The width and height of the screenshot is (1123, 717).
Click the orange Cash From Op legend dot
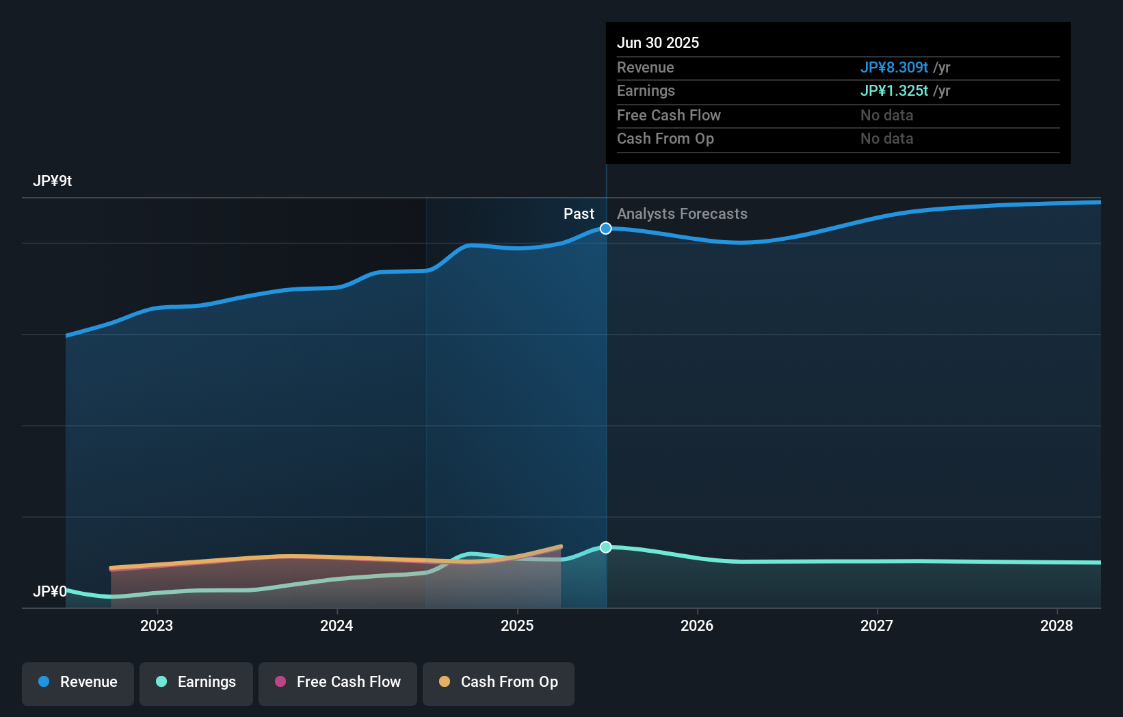point(445,682)
